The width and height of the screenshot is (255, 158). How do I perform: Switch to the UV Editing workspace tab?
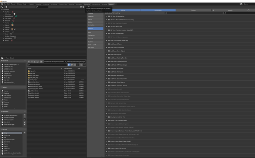(54, 4)
